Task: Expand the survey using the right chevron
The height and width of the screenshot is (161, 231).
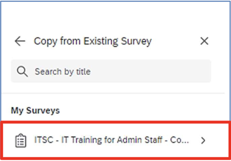Action: (203, 141)
